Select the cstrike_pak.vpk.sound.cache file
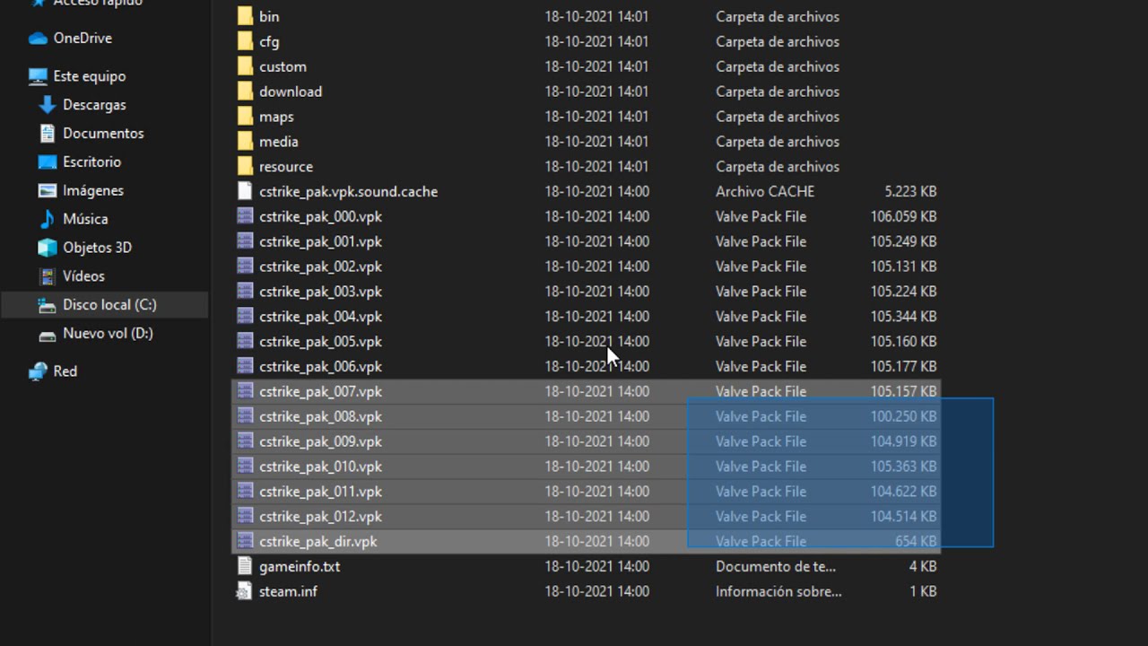1148x646 pixels. point(348,192)
